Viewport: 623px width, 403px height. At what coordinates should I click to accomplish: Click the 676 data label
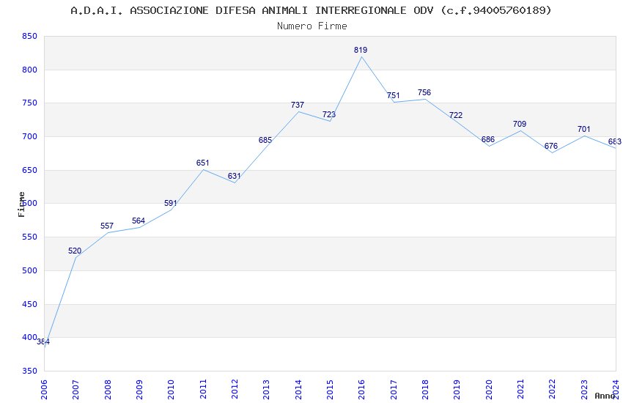pyautogui.click(x=551, y=146)
